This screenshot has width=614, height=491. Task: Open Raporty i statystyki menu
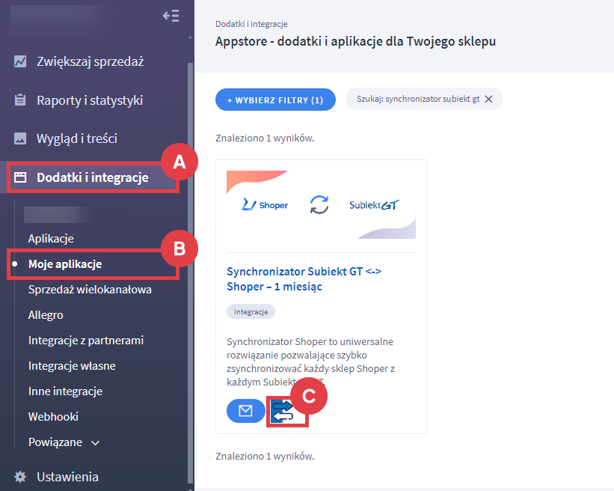pyautogui.click(x=90, y=100)
